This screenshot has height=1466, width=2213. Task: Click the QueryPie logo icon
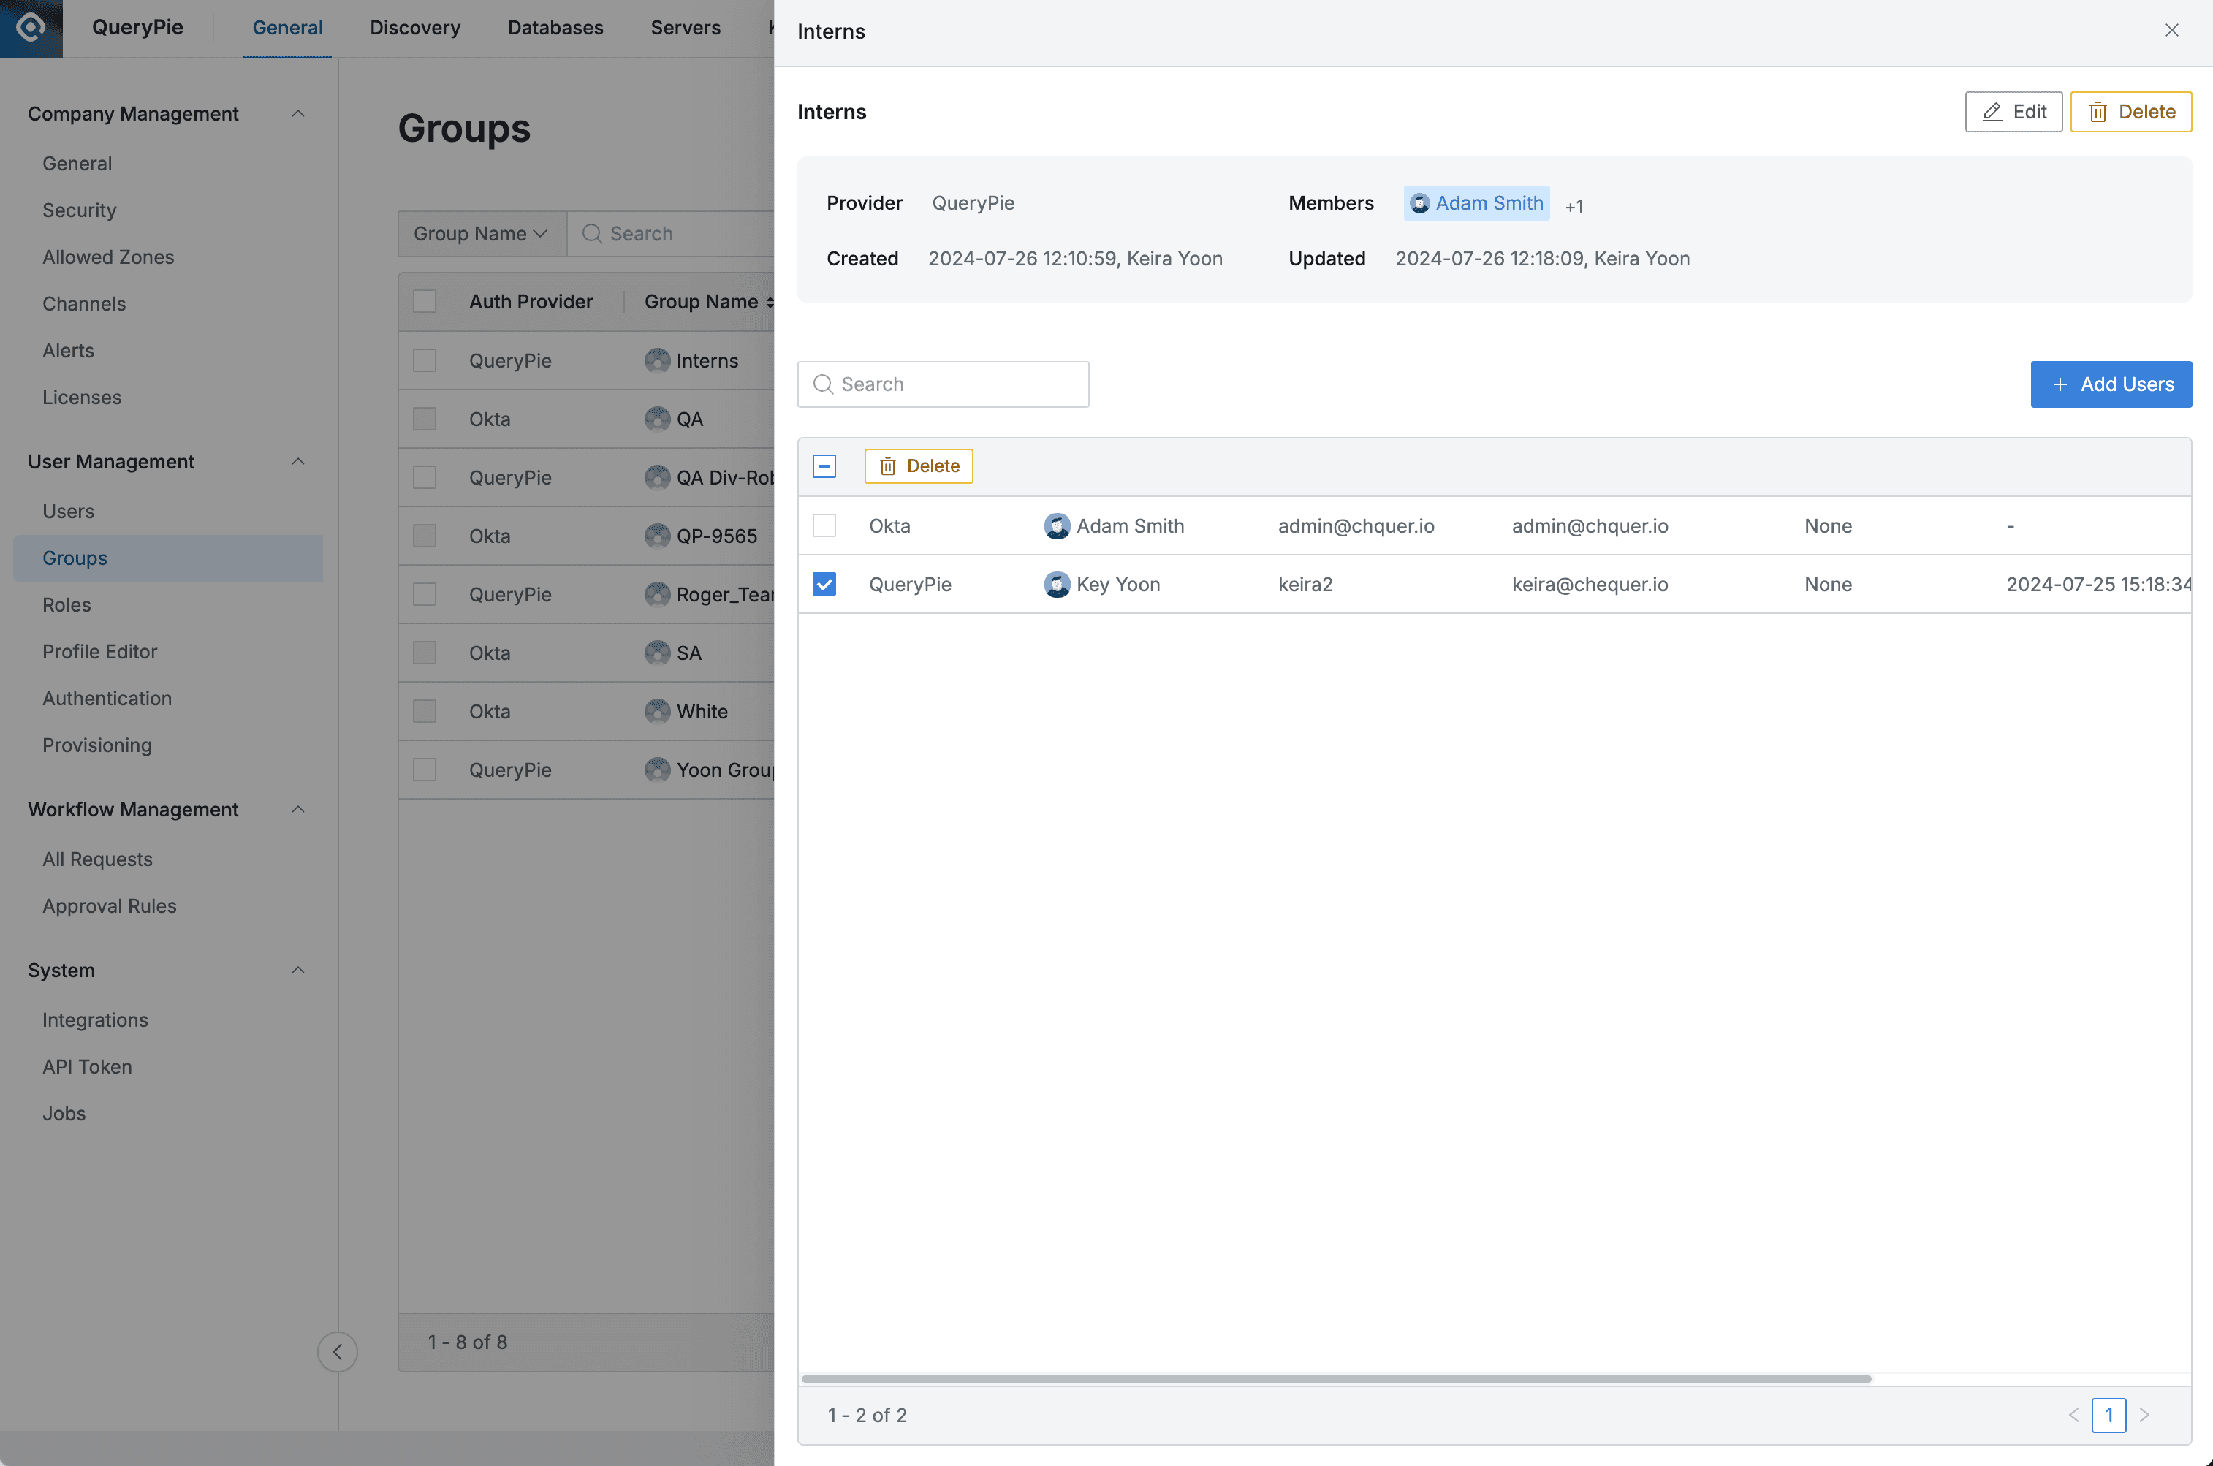pyautogui.click(x=31, y=27)
